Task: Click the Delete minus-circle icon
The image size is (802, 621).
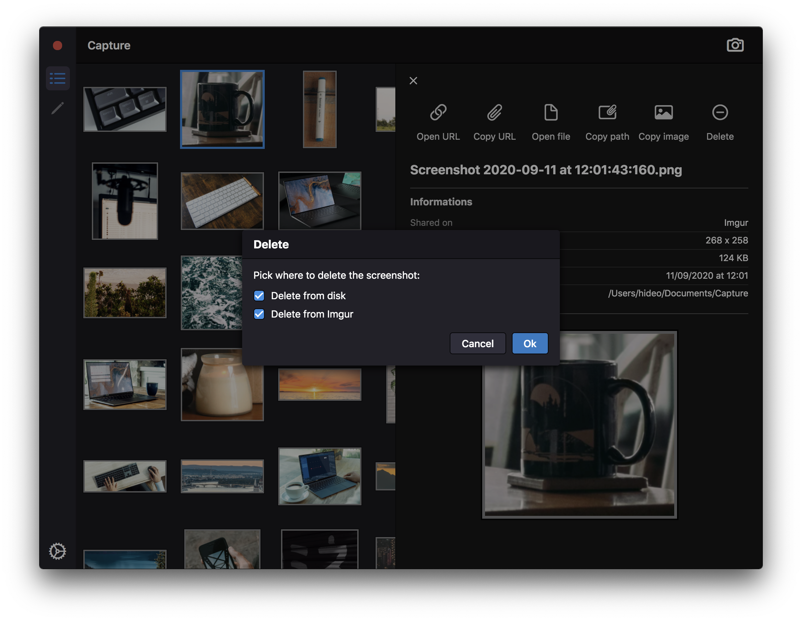Action: (x=720, y=113)
